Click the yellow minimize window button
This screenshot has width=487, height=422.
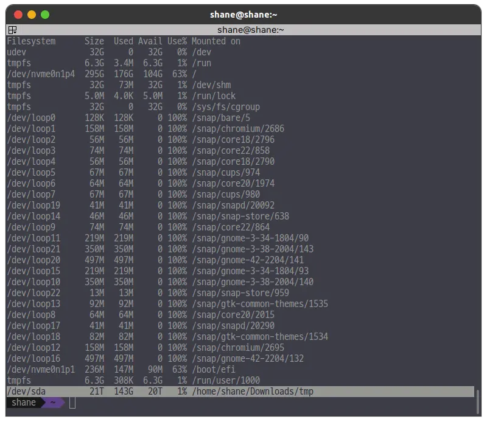[x=32, y=15]
